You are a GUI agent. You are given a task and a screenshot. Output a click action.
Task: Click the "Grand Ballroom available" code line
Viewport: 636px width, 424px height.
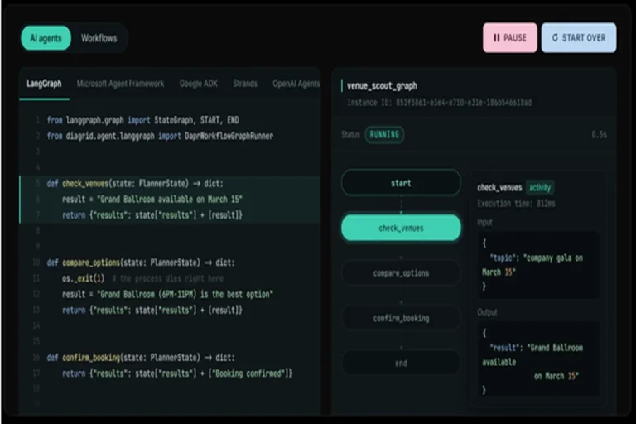coord(152,200)
